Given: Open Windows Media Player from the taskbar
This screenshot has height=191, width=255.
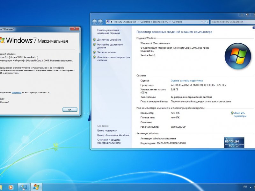Looking at the screenshot, I should (11, 187).
